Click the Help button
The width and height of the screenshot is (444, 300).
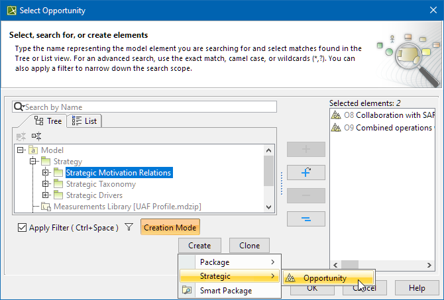pos(417,288)
